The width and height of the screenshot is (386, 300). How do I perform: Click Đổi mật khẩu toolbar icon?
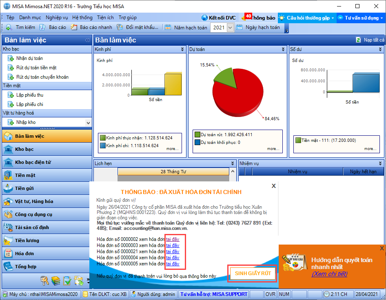click(120, 27)
